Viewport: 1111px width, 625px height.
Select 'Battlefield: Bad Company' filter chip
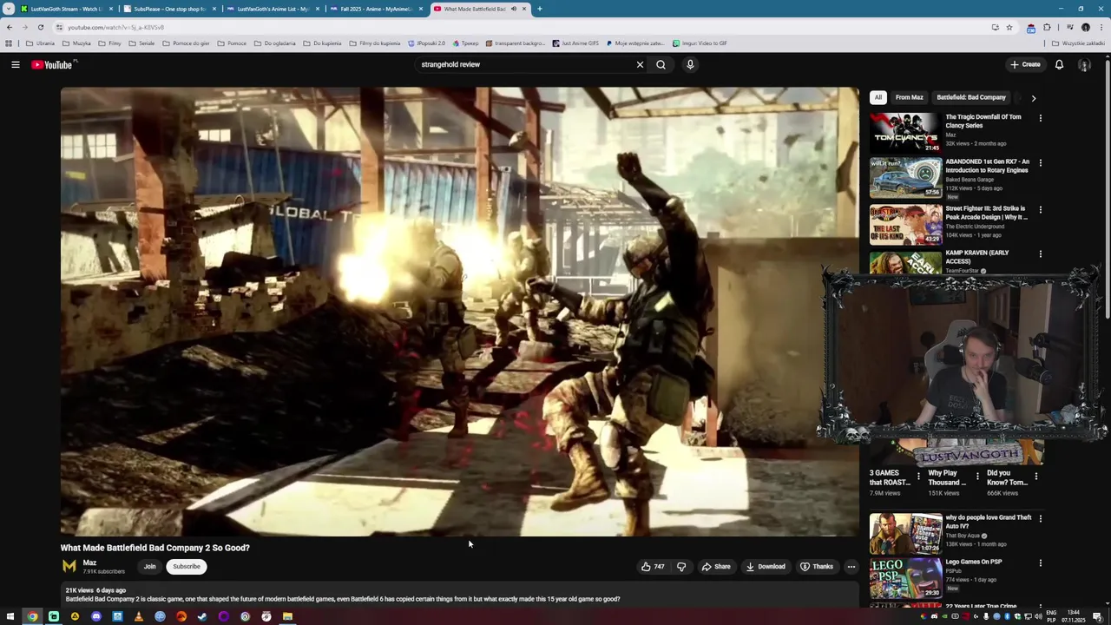click(970, 97)
